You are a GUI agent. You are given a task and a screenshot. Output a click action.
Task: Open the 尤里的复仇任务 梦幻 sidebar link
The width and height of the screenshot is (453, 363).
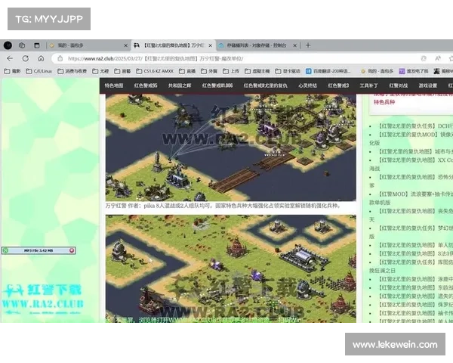click(x=415, y=228)
